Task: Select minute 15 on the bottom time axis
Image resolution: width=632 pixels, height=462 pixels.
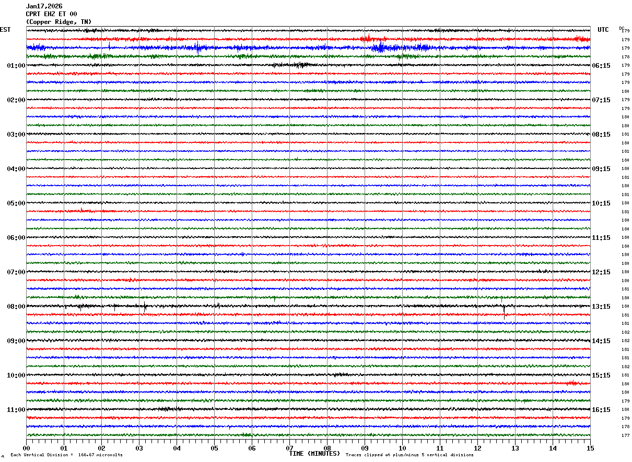Action: pyautogui.click(x=590, y=448)
